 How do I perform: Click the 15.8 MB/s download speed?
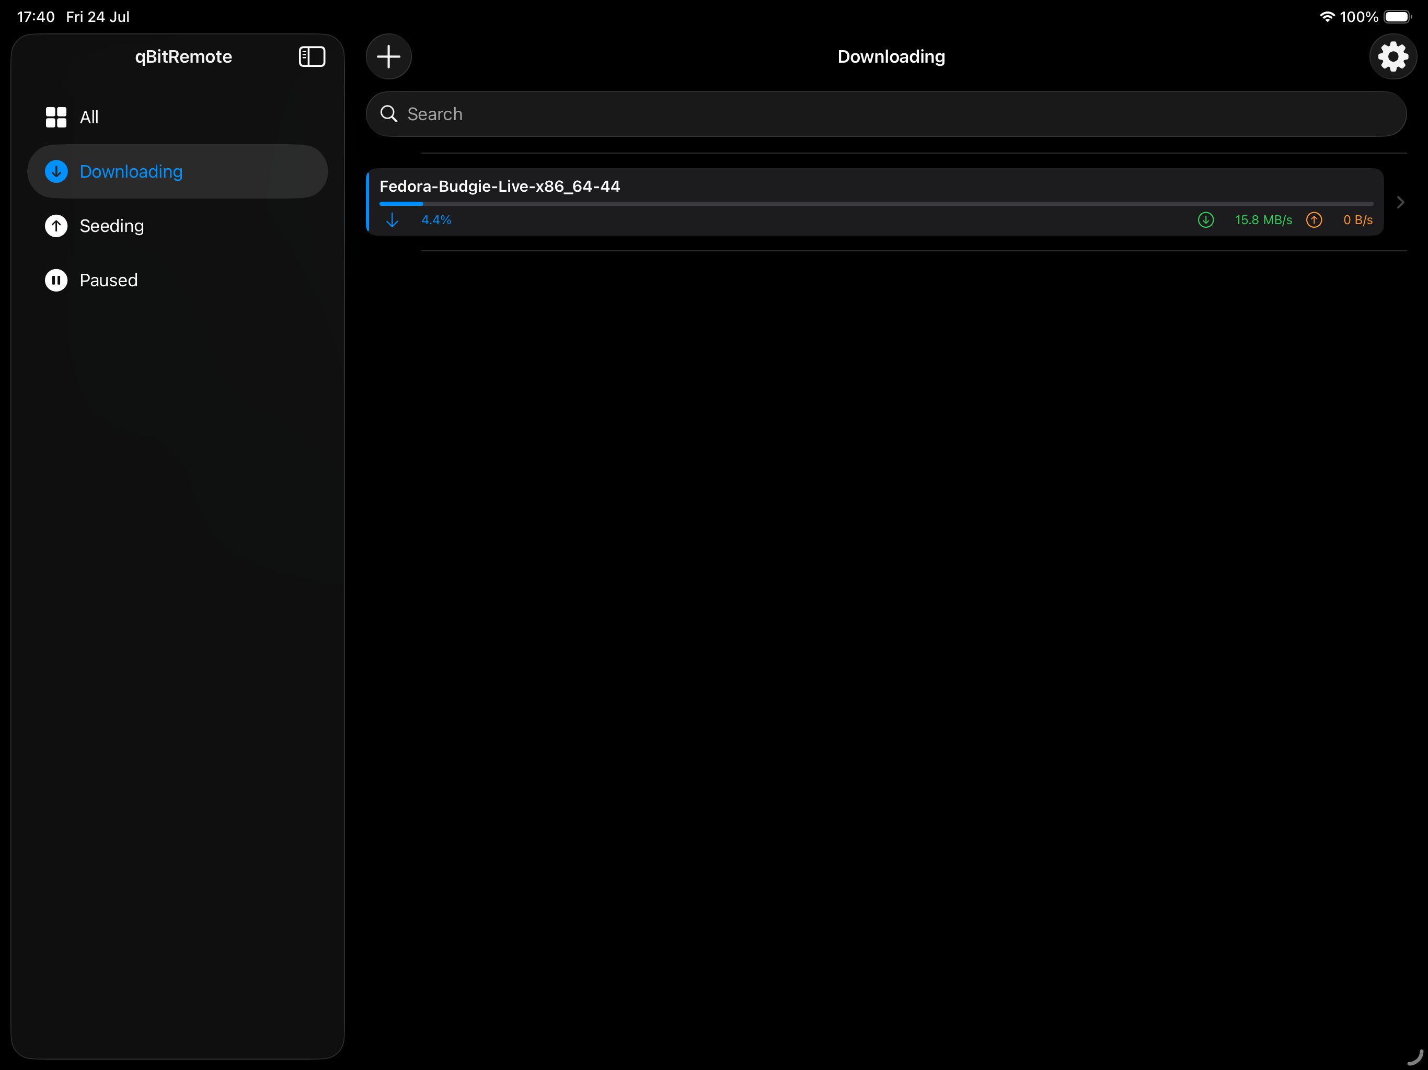tap(1263, 220)
